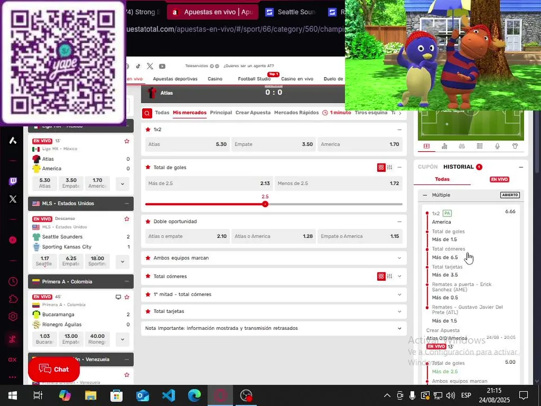Open the history clock icon in the sidebar

(x=13, y=281)
